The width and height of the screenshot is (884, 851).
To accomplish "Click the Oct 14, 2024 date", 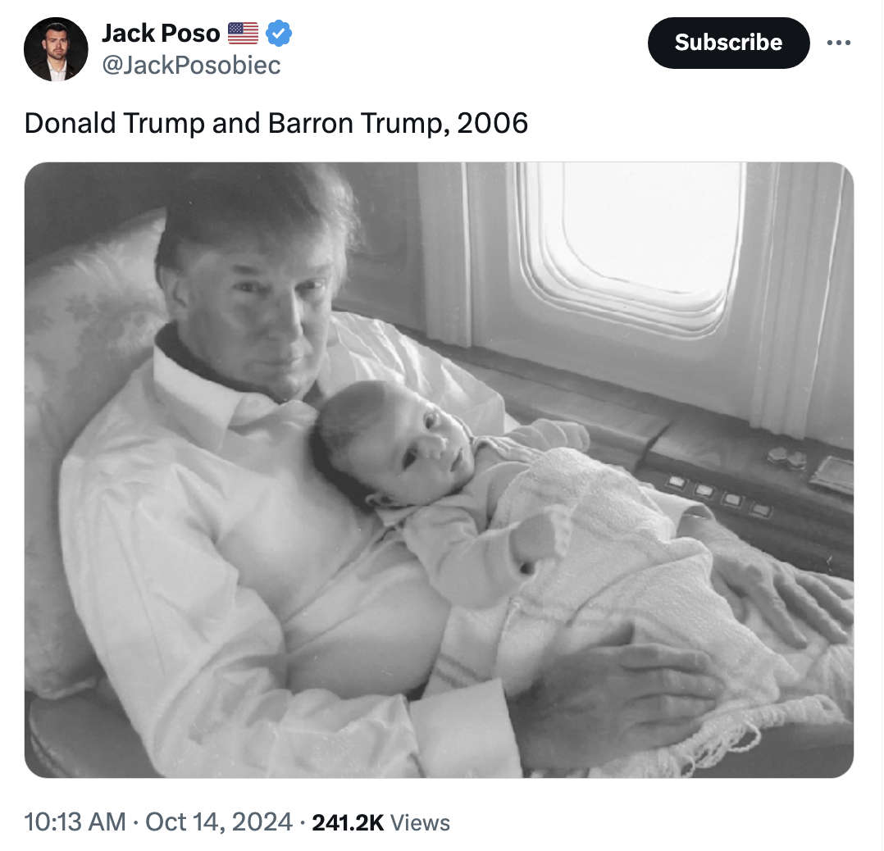I will pos(218,821).
